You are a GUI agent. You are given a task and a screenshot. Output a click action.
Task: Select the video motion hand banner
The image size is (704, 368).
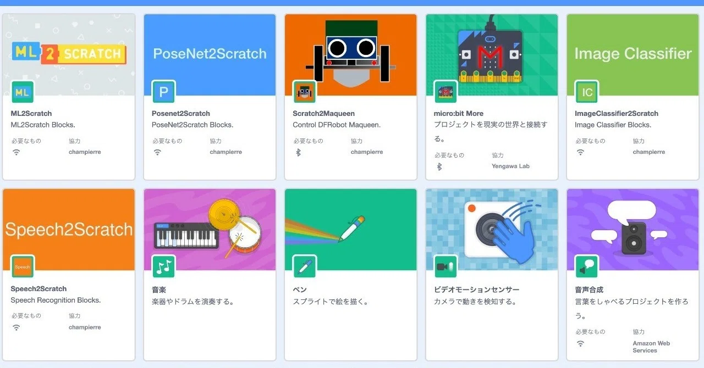coord(492,230)
